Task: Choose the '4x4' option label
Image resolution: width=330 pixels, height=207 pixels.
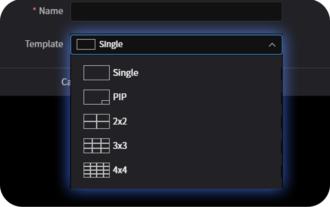Action: point(120,170)
